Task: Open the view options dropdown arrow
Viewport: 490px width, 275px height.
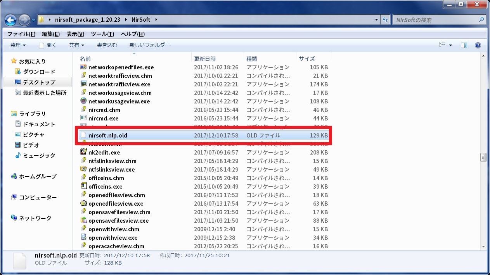Action: click(x=450, y=45)
